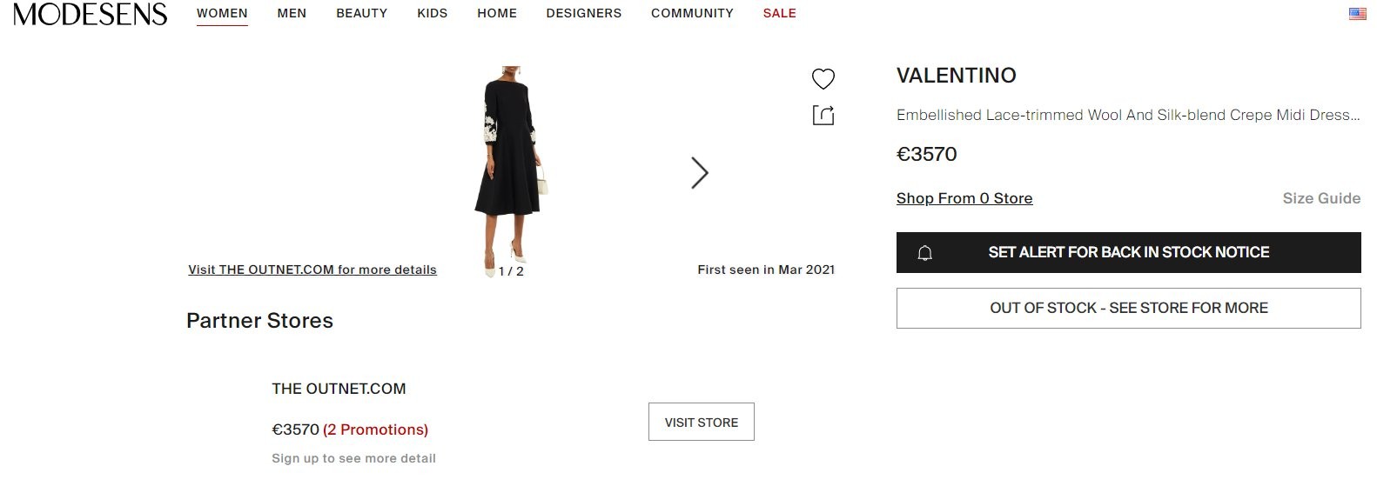Open the Home menu

[497, 13]
